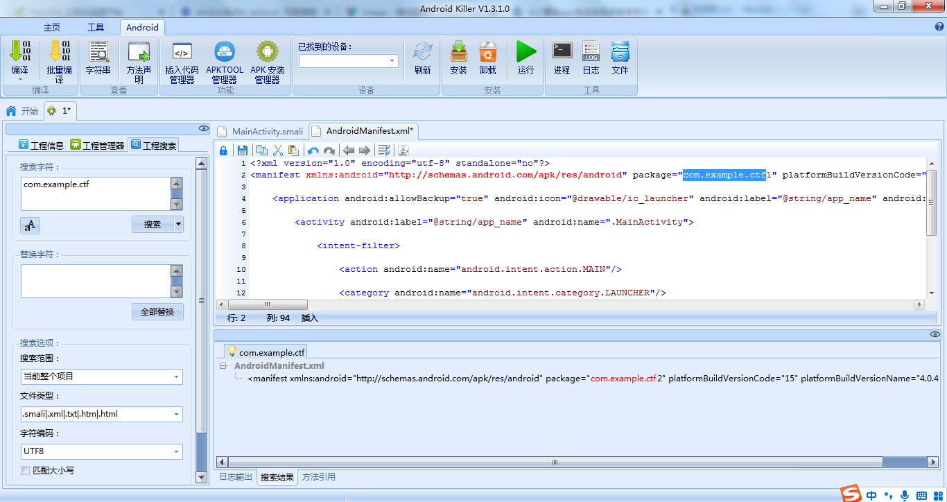Screen dimensions: 947x502
Task: Open dropdown arrow next to 搜索 button
Action: pos(179,224)
